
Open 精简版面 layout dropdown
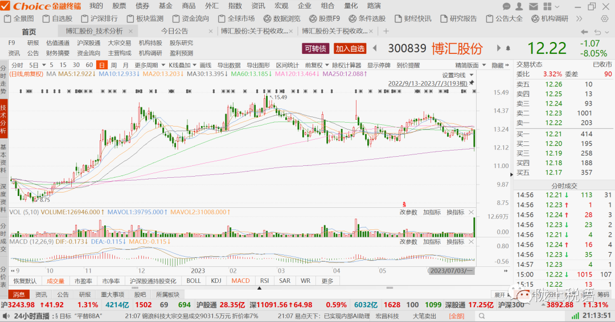[x=470, y=65]
